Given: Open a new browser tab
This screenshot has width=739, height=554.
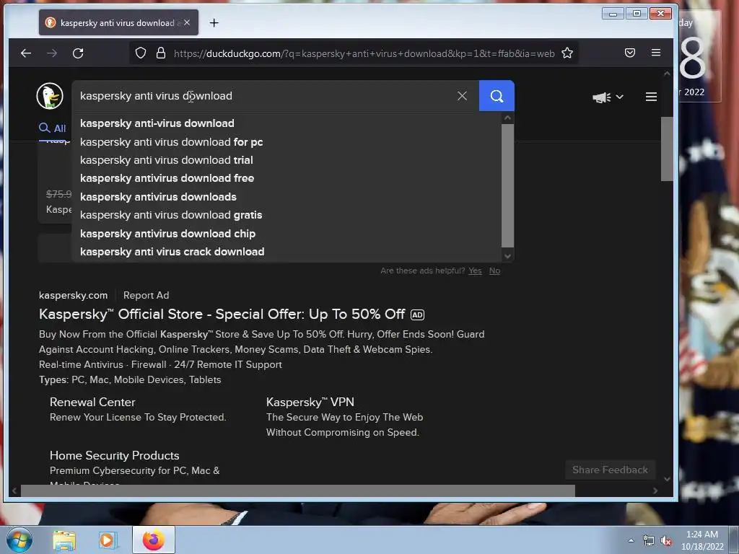Looking at the screenshot, I should click(x=214, y=22).
